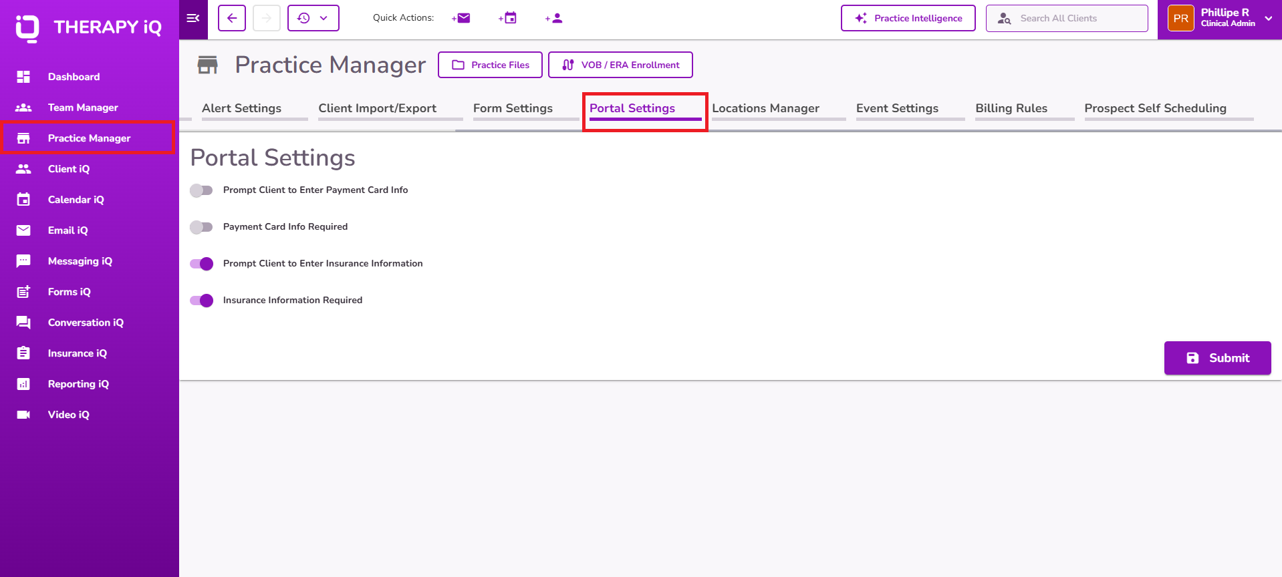This screenshot has width=1282, height=577.
Task: Click the Quick Actions label
Action: pyautogui.click(x=403, y=18)
